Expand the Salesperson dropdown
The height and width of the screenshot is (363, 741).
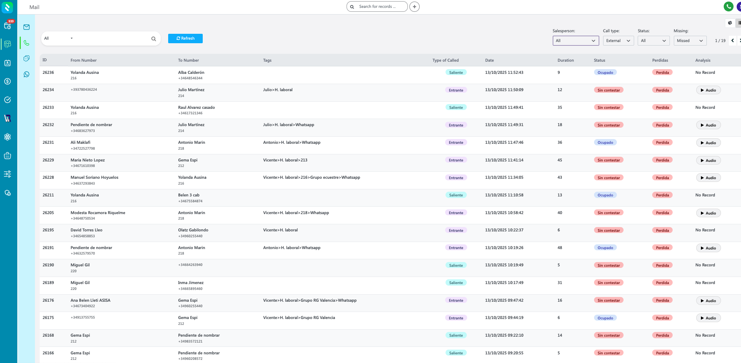pos(576,41)
